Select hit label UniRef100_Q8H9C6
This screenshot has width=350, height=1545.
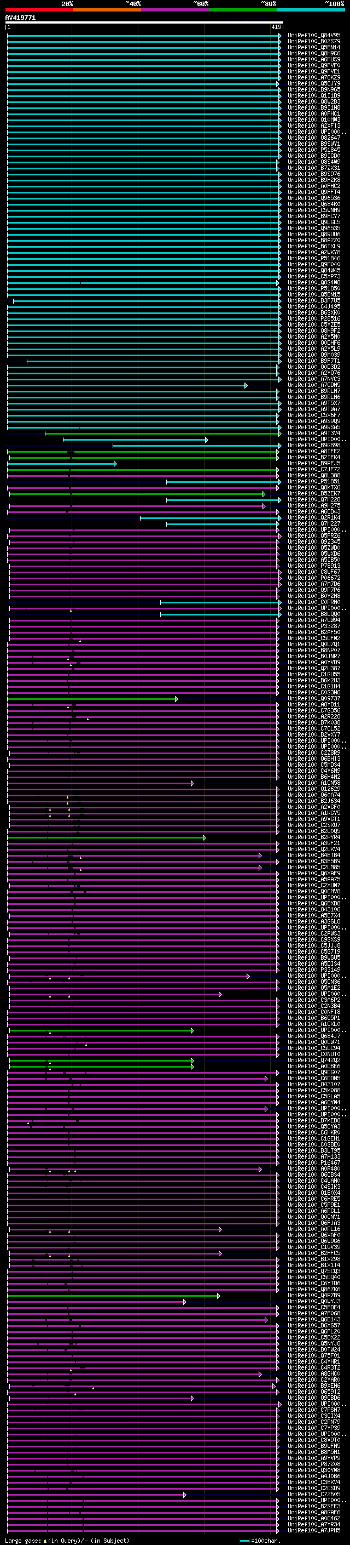(314, 53)
